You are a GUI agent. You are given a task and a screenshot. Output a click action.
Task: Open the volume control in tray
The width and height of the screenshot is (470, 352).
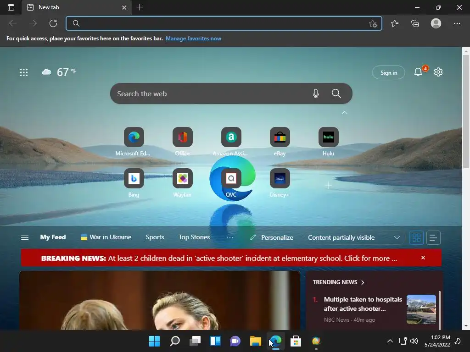point(414,341)
